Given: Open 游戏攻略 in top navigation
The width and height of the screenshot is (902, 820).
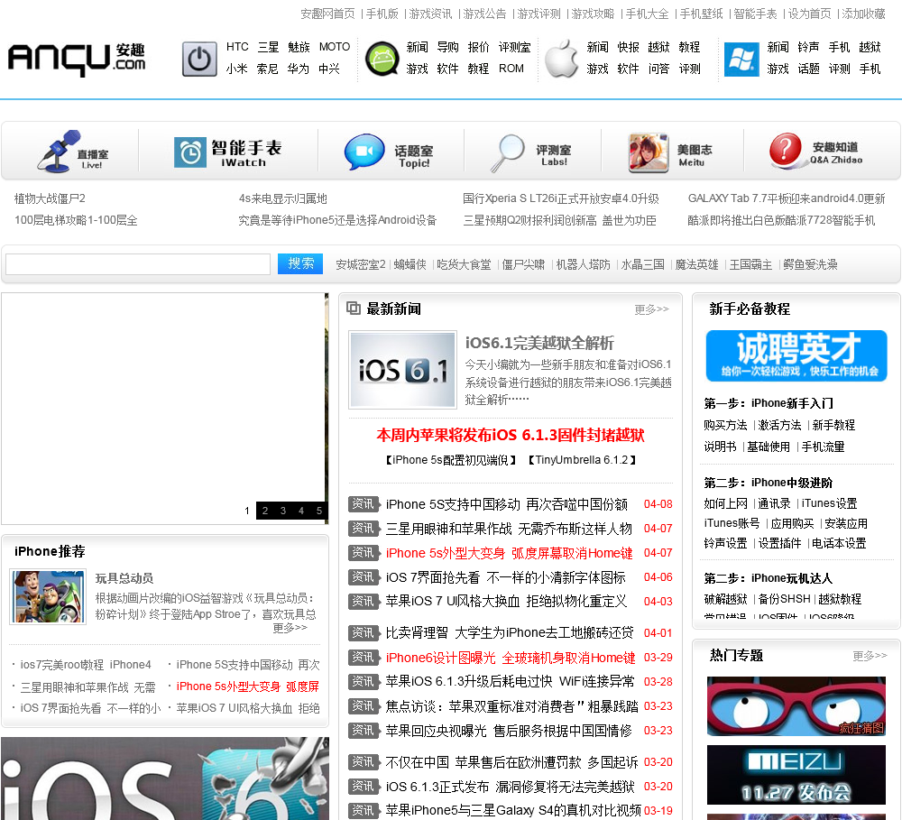Looking at the screenshot, I should point(594,14).
